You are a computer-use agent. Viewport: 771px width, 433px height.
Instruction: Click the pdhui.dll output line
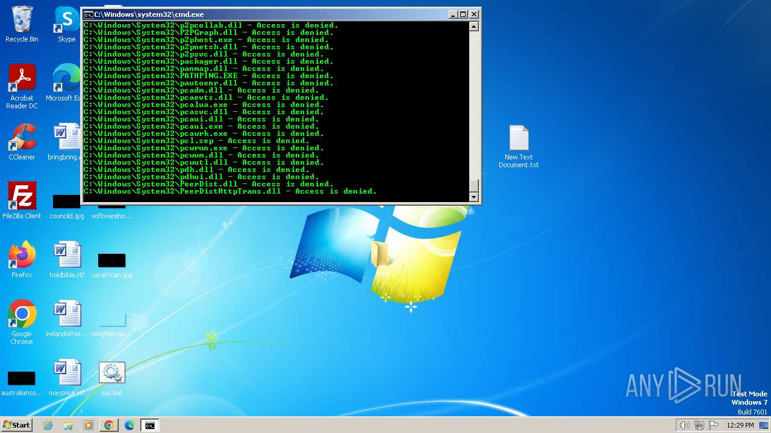pyautogui.click(x=201, y=177)
